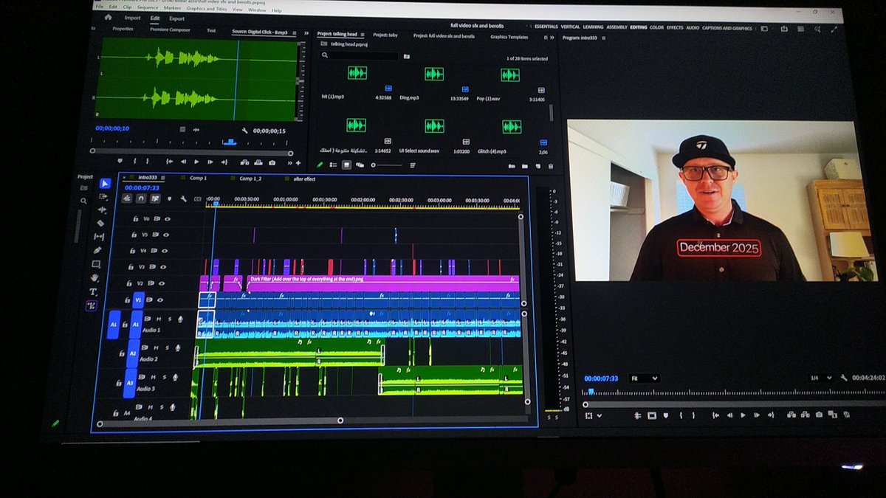Export frame from Source monitor camera icon

(x=272, y=162)
